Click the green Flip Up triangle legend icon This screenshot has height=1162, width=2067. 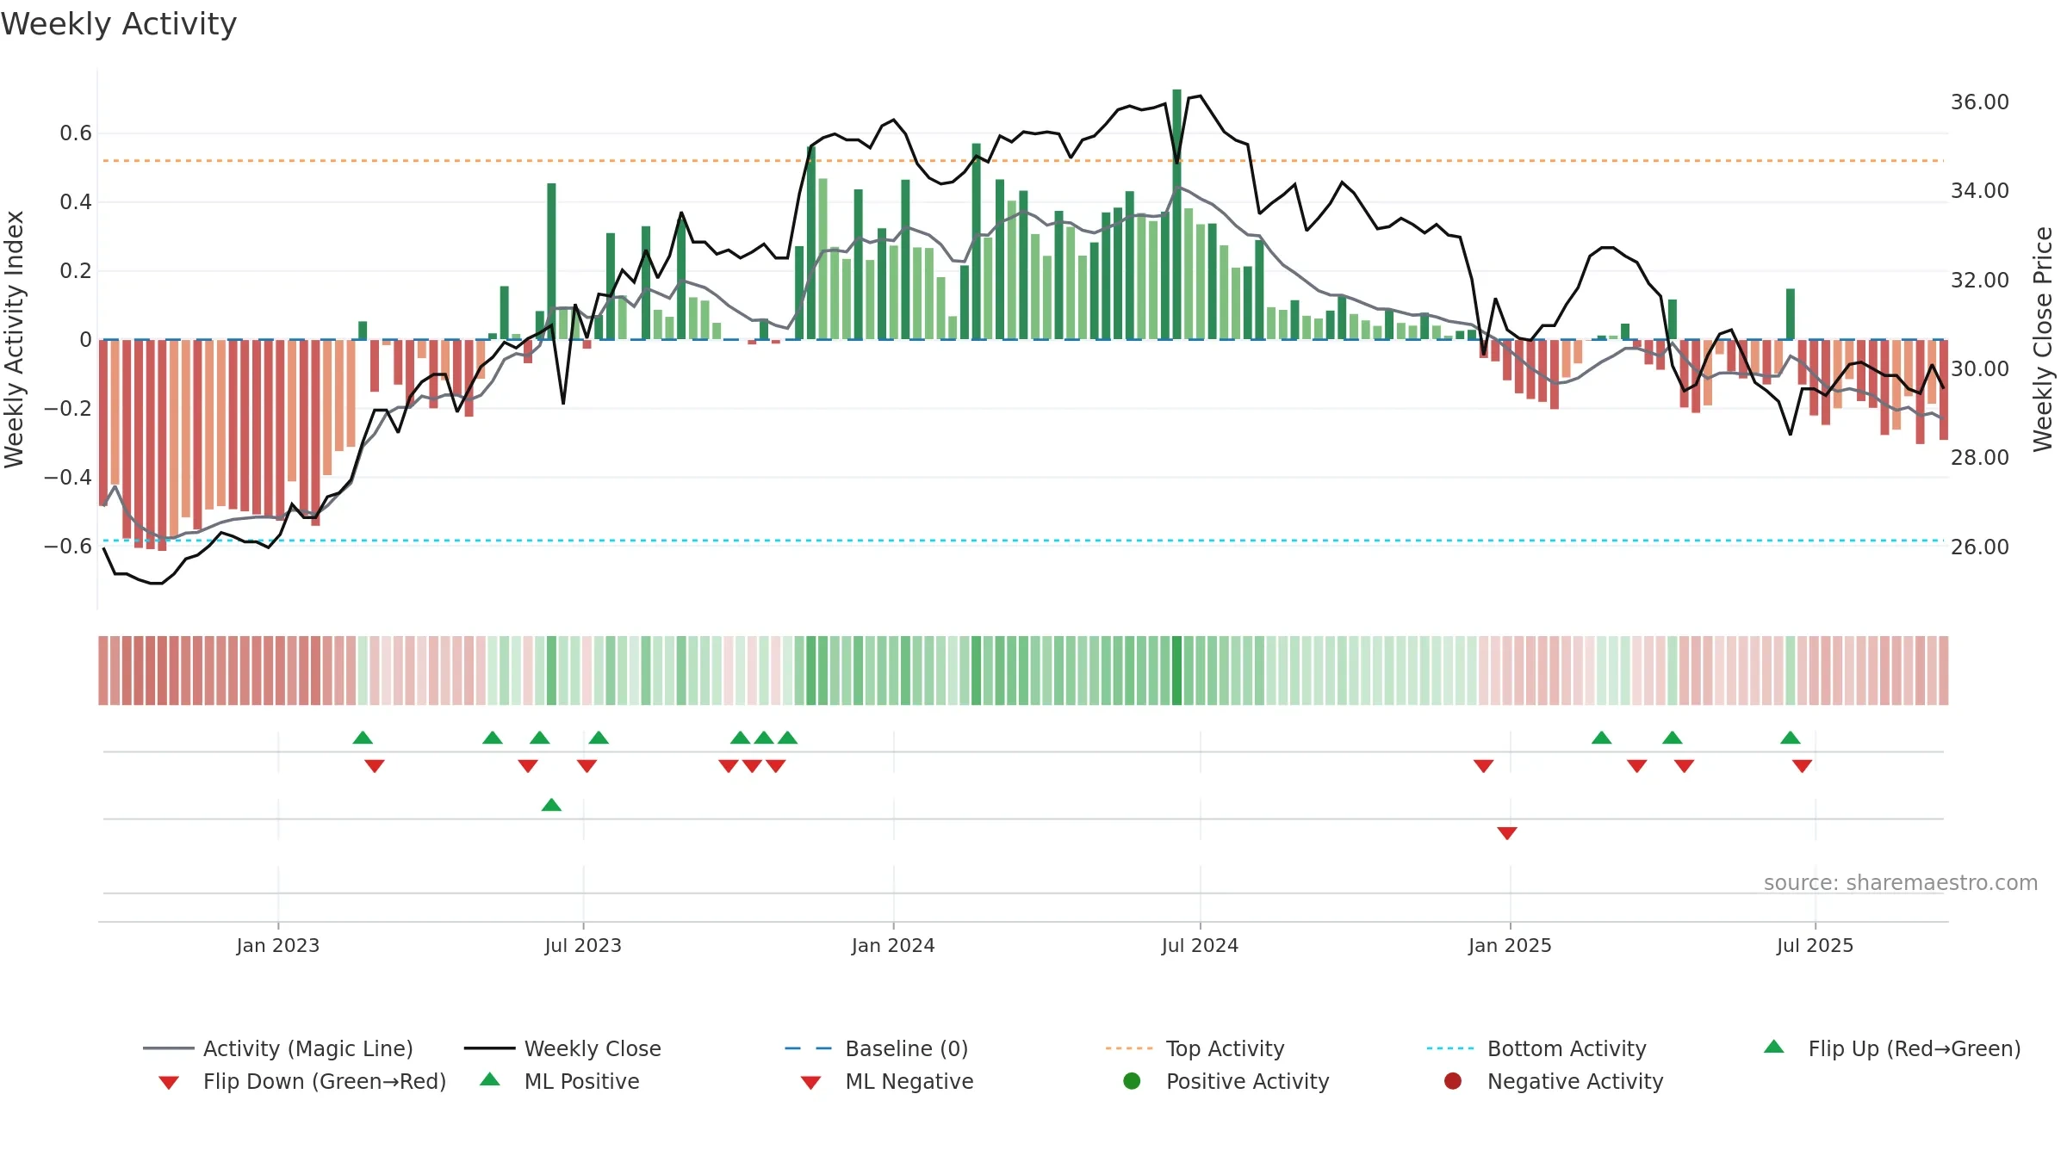coord(1774,1047)
